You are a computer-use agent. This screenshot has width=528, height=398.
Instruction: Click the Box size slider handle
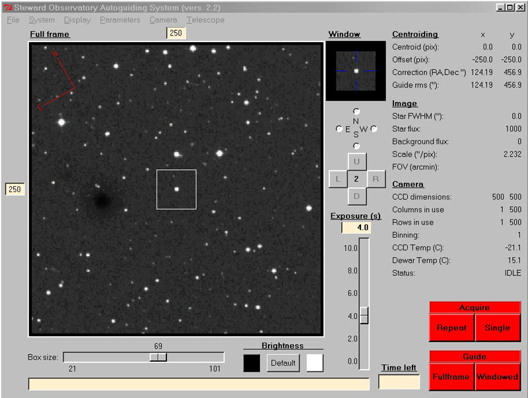158,357
